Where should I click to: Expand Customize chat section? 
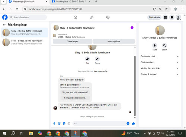tap(160, 56)
